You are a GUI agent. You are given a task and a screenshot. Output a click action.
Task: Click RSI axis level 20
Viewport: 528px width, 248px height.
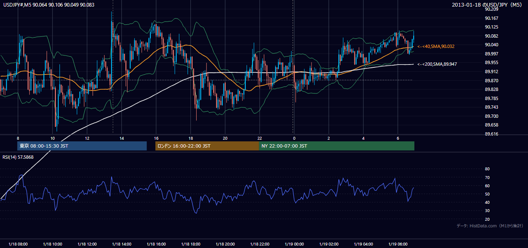487,219
